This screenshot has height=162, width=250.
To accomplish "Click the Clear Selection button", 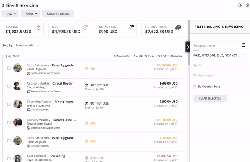I will [210, 98].
